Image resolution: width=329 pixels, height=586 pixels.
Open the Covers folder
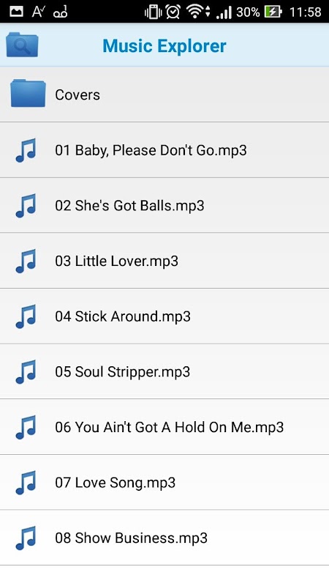point(164,94)
